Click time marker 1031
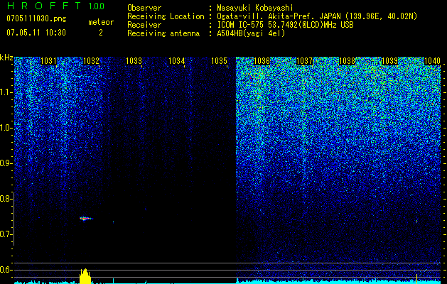Viewport: 447px width, 284px height. 48,61
